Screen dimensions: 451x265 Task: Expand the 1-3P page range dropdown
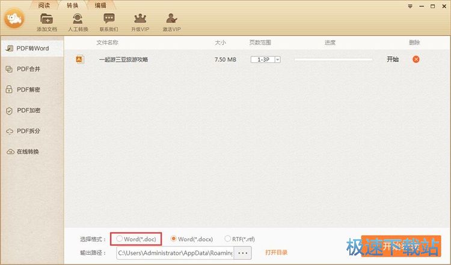278,59
